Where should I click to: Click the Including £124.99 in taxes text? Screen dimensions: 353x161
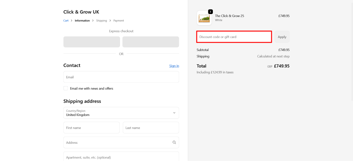coord(215,72)
